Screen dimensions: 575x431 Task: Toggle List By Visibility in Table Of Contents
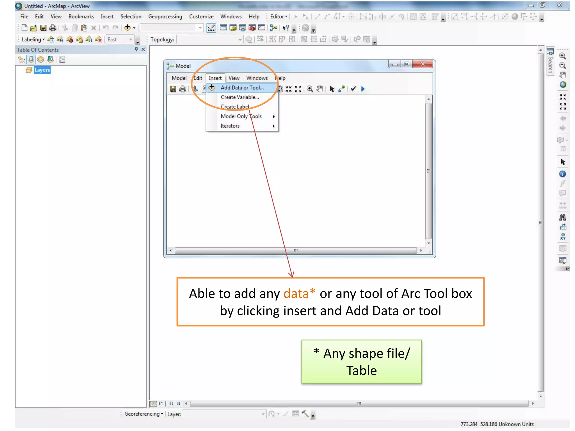click(41, 59)
